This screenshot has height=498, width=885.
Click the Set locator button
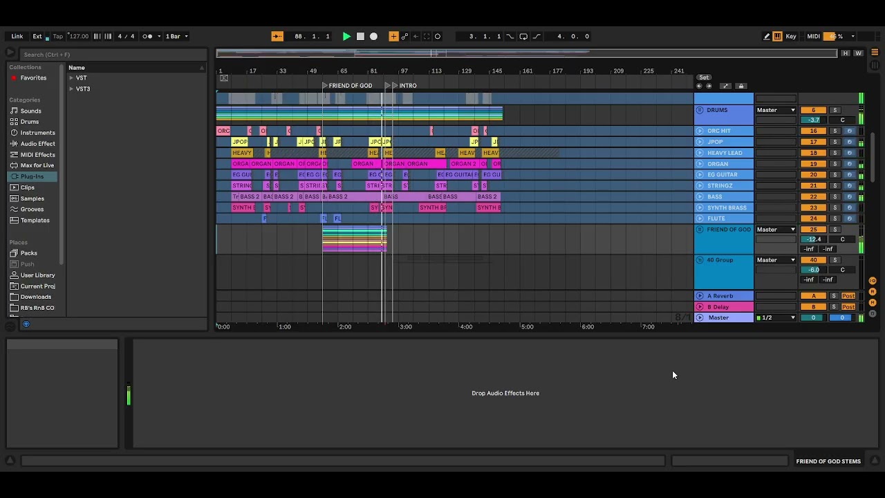tap(704, 77)
